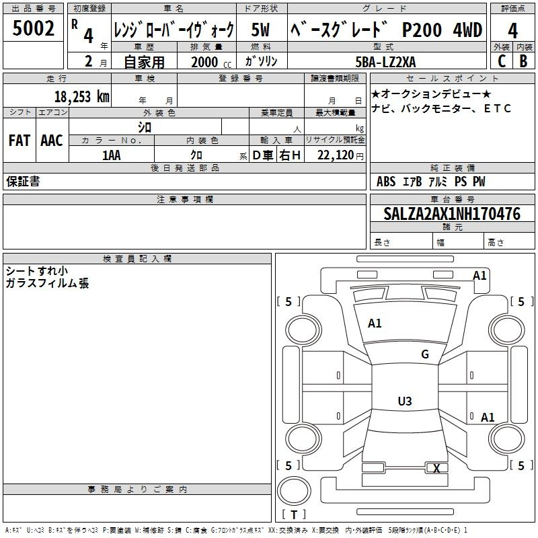Image resolution: width=538 pixels, height=538 pixels.
Task: Click the grade text ベースグレード P200 4WD
Action: tap(386, 30)
